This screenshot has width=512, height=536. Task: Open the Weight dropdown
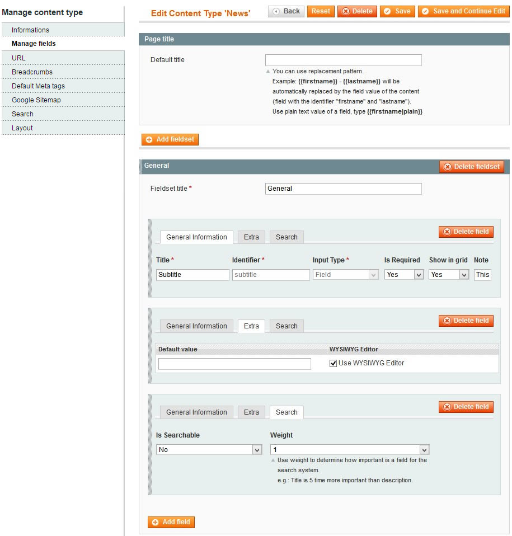tap(350, 450)
